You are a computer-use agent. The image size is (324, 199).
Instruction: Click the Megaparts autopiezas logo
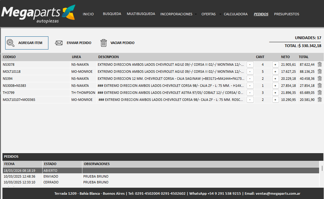click(38, 14)
